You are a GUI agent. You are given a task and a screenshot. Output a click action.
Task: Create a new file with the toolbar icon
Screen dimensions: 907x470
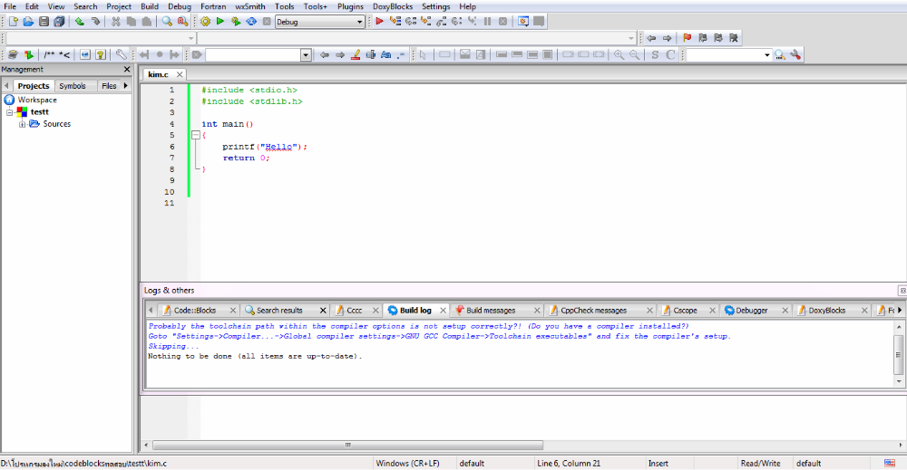pyautogui.click(x=13, y=22)
